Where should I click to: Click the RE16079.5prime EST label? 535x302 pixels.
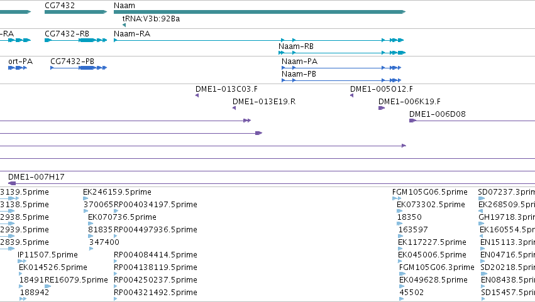[x=77, y=280]
